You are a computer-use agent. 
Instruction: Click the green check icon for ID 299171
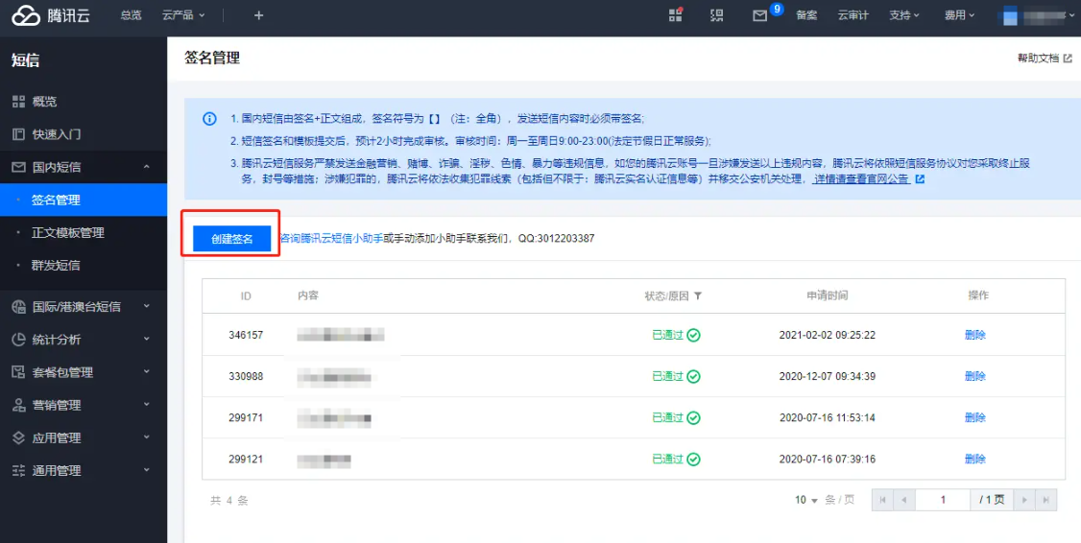tap(694, 418)
